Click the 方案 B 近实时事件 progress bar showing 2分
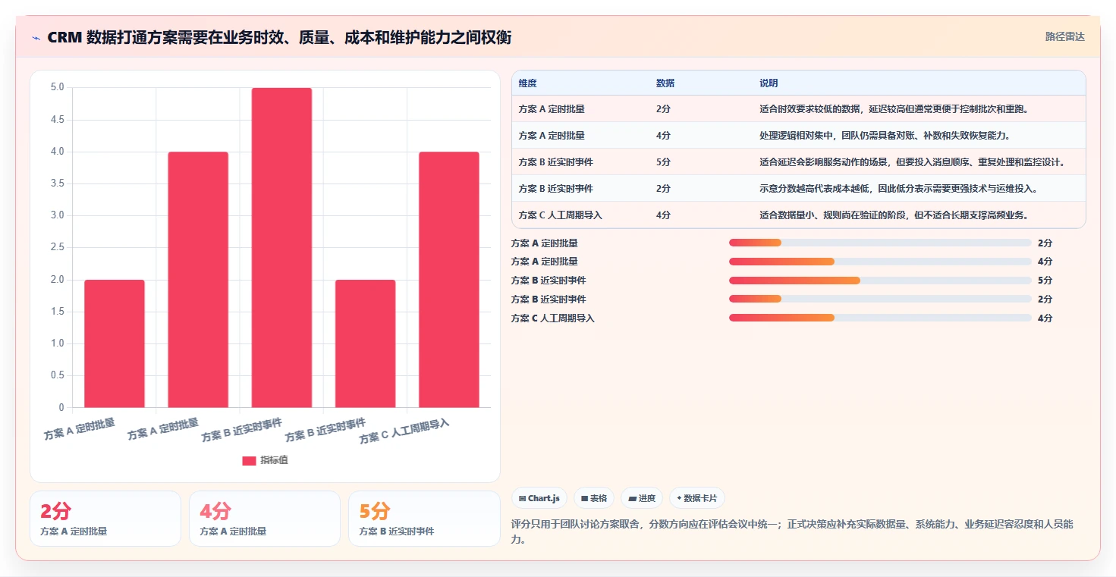 [x=880, y=299]
